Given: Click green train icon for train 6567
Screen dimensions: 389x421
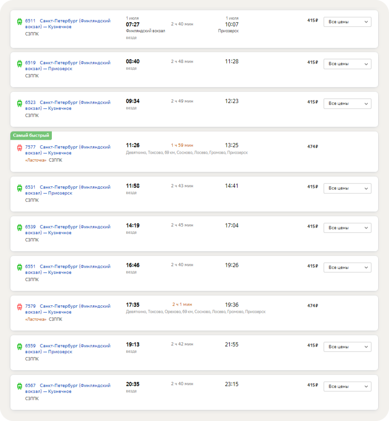Looking at the screenshot, I should tap(19, 386).
